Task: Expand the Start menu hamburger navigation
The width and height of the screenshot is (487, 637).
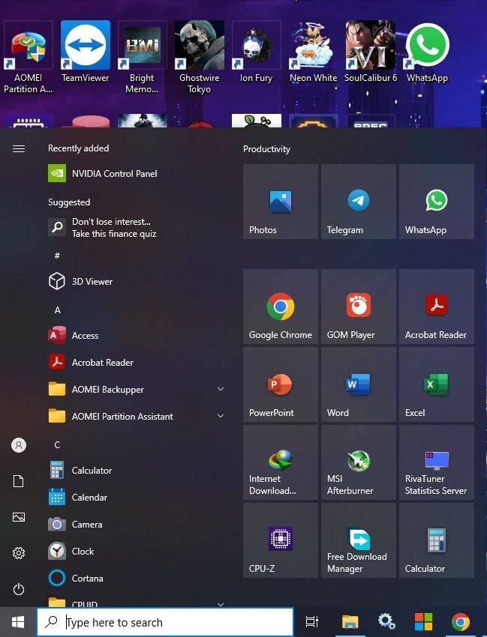Action: click(19, 148)
